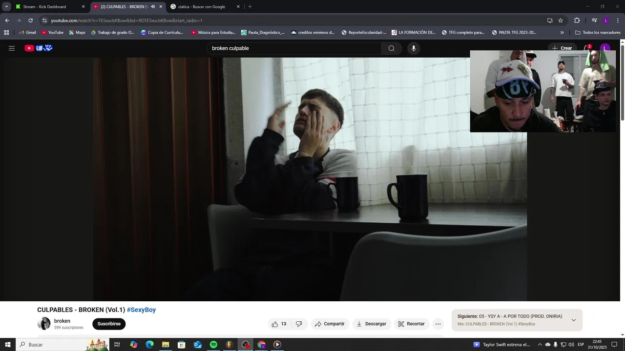
Task: Click the Recortar clip button
Action: click(x=411, y=324)
